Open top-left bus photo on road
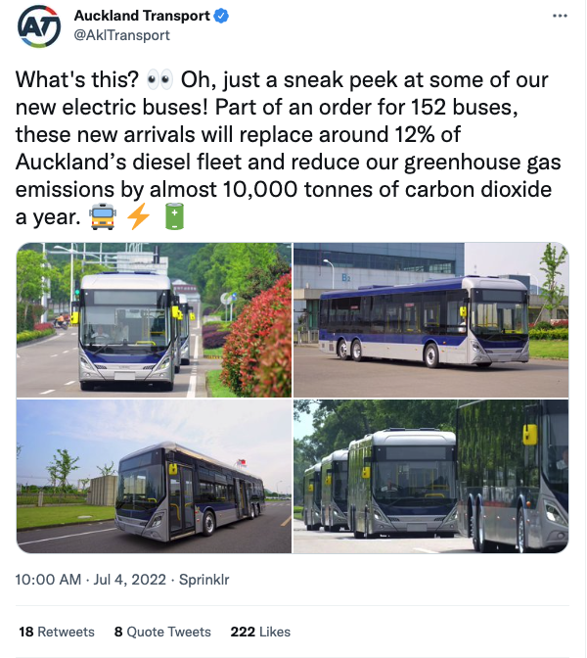Image resolution: width=587 pixels, height=658 pixels. coord(154,319)
